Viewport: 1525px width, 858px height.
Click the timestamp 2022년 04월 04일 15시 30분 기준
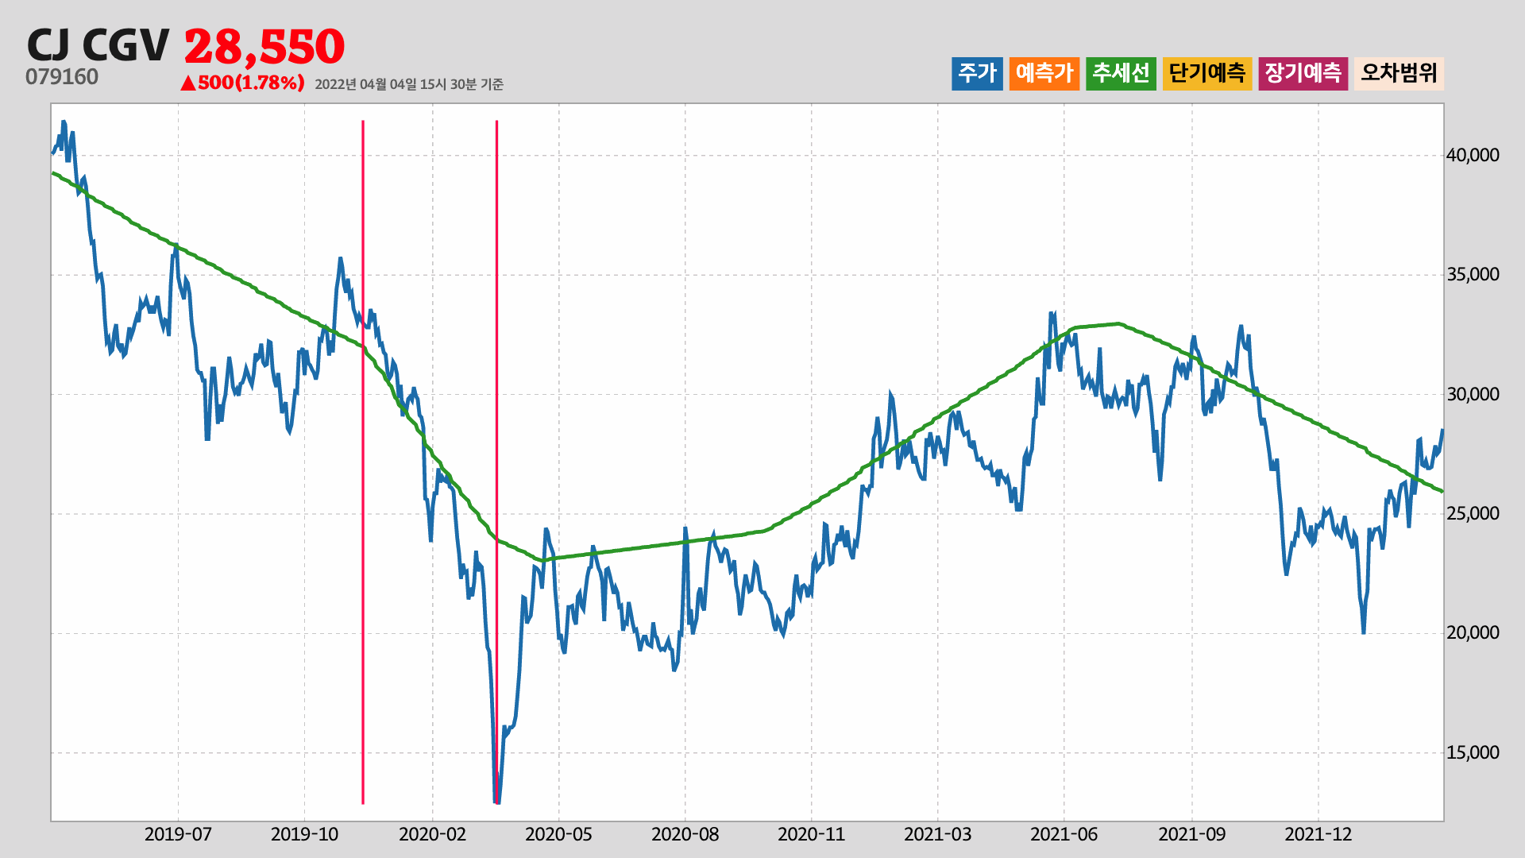coord(409,84)
